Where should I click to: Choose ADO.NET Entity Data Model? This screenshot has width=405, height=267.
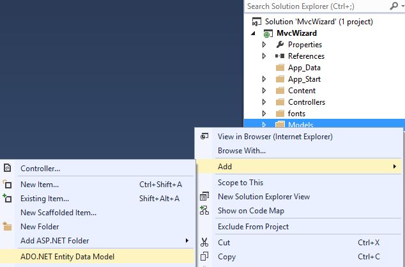97,256
